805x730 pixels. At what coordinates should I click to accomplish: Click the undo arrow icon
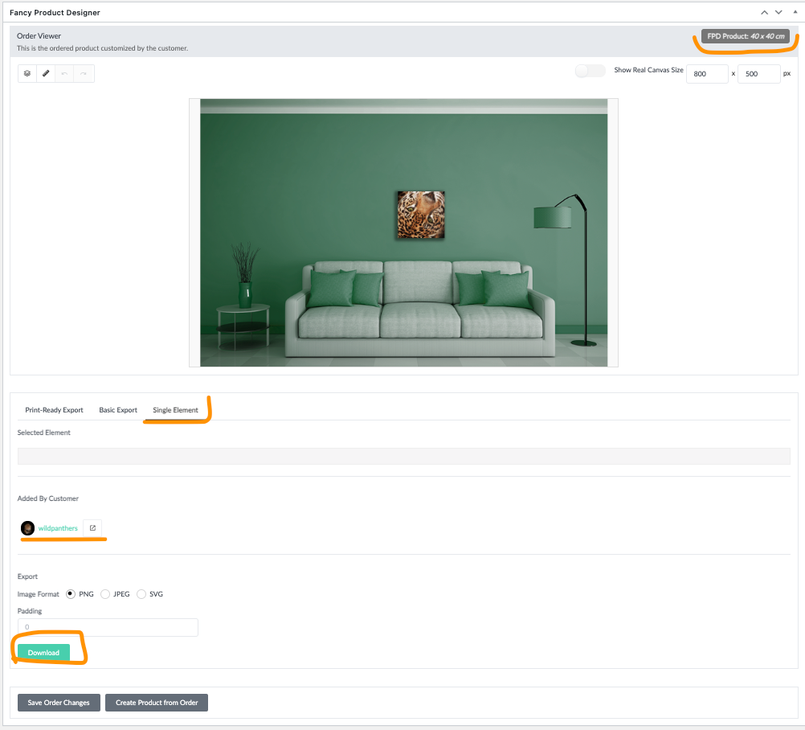(x=64, y=73)
